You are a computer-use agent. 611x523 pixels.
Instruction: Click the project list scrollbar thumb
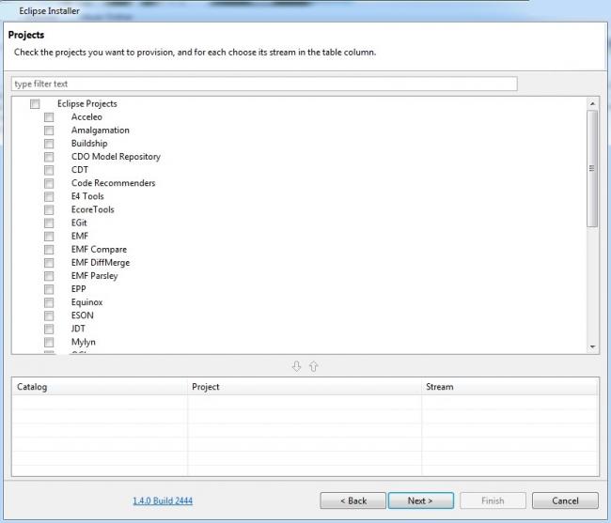coord(592,168)
